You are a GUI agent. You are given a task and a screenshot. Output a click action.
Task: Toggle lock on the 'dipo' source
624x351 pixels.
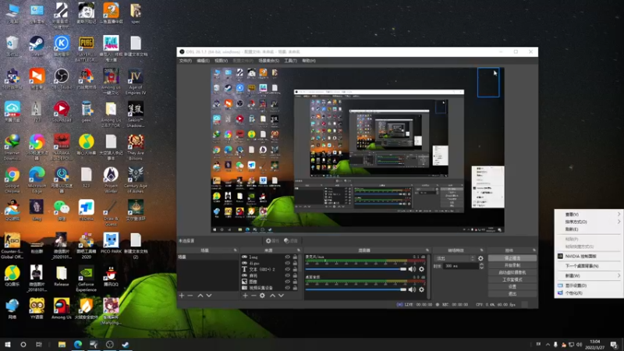point(295,263)
